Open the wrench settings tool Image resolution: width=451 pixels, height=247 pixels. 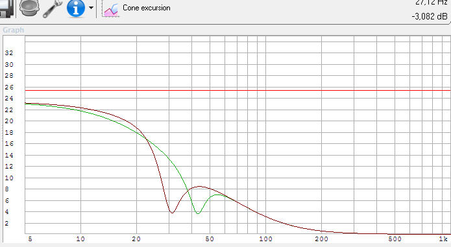[x=53, y=8]
